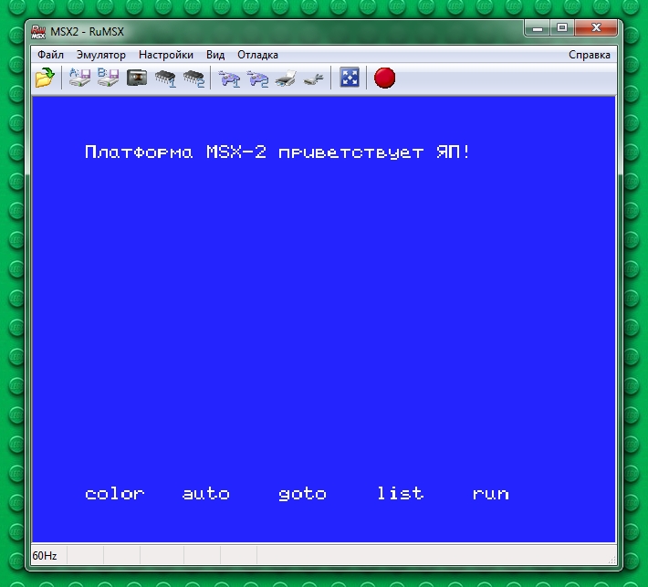This screenshot has width=648, height=587.
Task: Insert a disk into drive A
Action: click(x=79, y=78)
